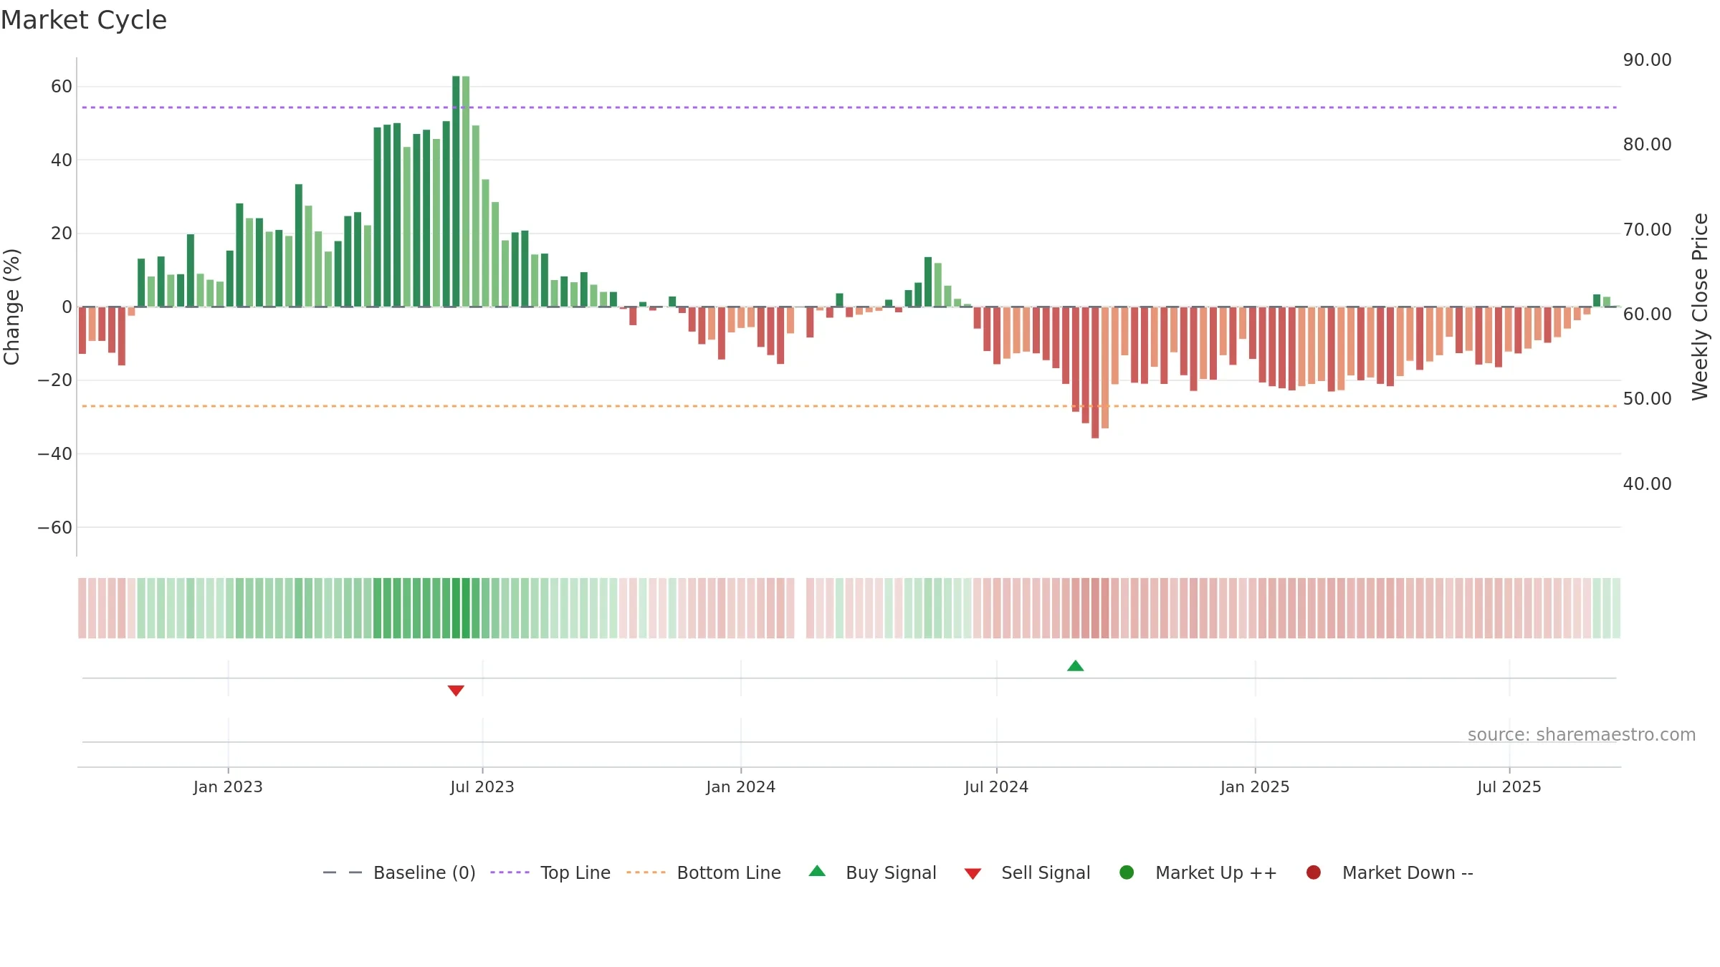Image resolution: width=1720 pixels, height=967 pixels.
Task: Click the tallest dark green bar above the Top Line
Action: tap(456, 191)
